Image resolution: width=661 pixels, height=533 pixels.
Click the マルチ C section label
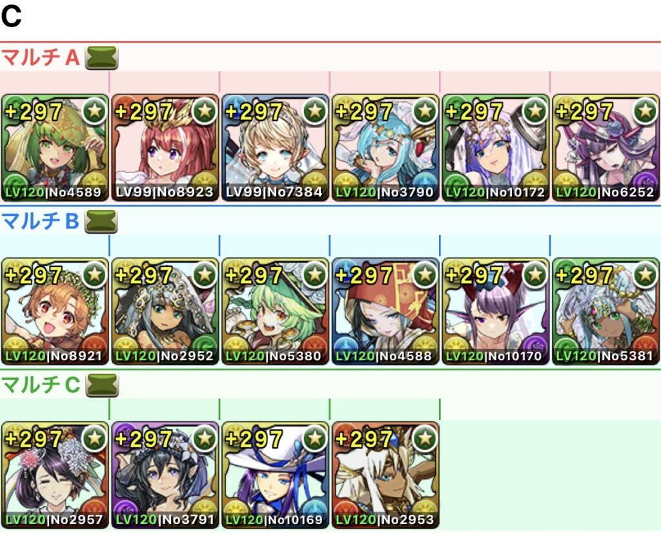pyautogui.click(x=41, y=385)
